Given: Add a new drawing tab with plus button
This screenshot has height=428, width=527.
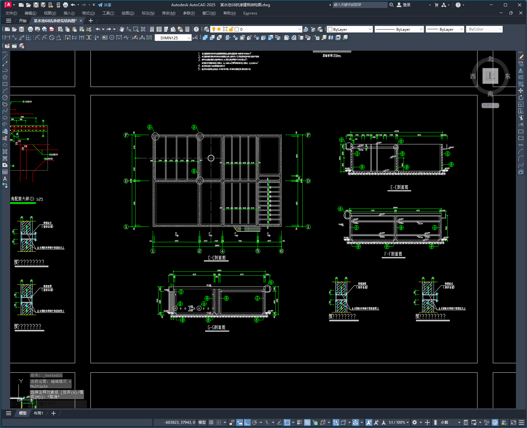Looking at the screenshot, I should pyautogui.click(x=91, y=21).
